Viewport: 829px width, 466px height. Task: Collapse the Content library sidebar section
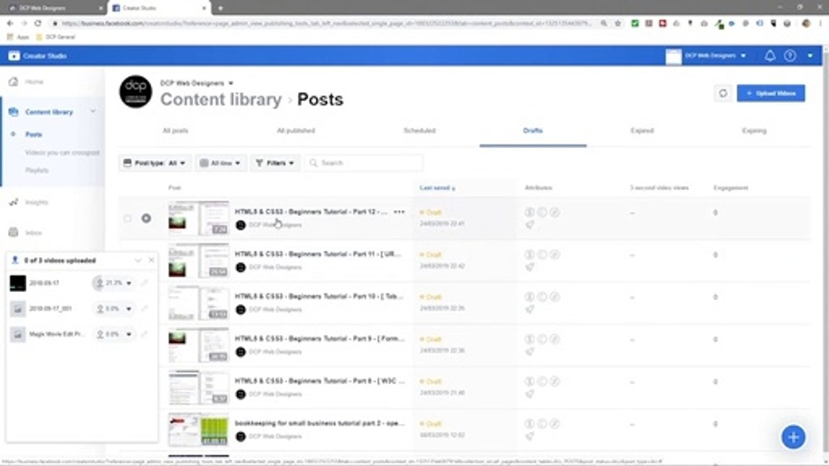(93, 111)
